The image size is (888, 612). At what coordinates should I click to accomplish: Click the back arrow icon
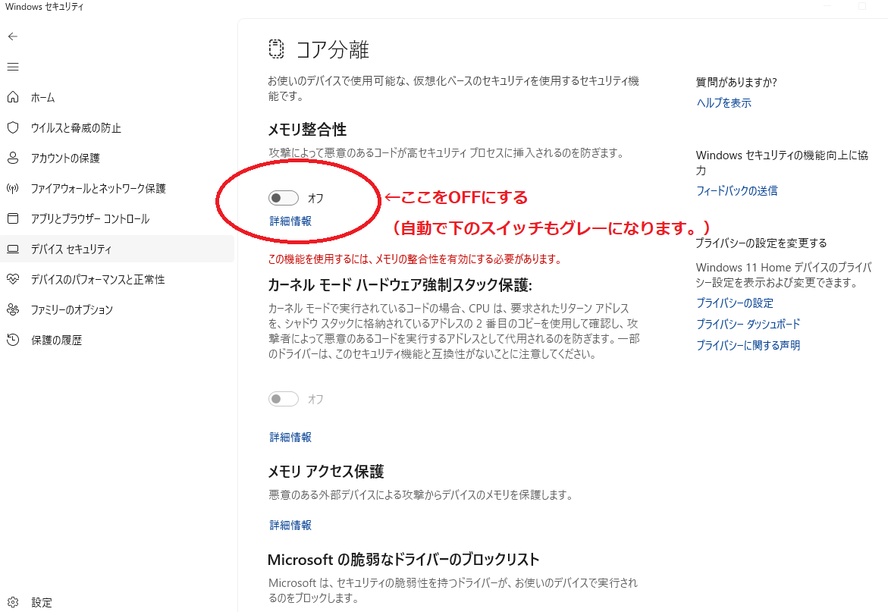13,36
